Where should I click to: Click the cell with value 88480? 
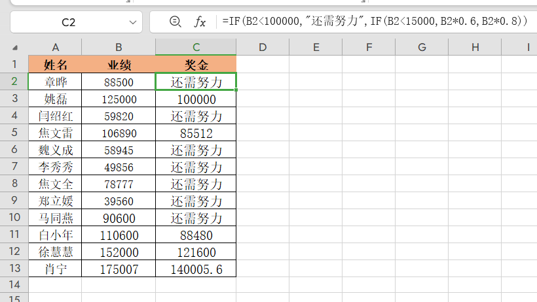coord(196,235)
